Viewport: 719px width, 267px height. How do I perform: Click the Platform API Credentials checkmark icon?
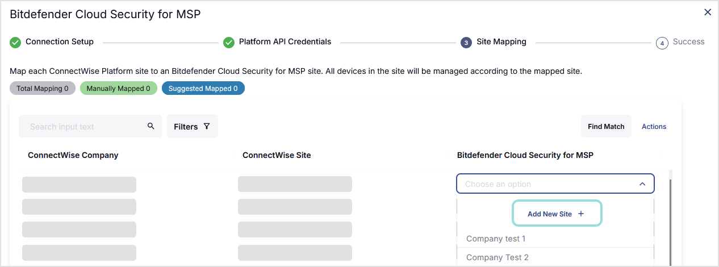pos(229,42)
